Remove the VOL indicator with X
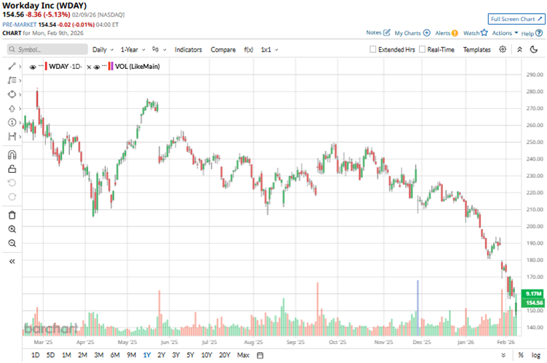The image size is (547, 363). pyautogui.click(x=89, y=68)
